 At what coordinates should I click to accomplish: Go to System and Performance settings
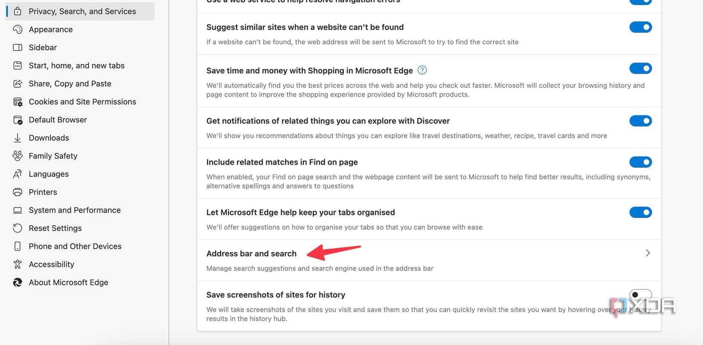pyautogui.click(x=75, y=210)
